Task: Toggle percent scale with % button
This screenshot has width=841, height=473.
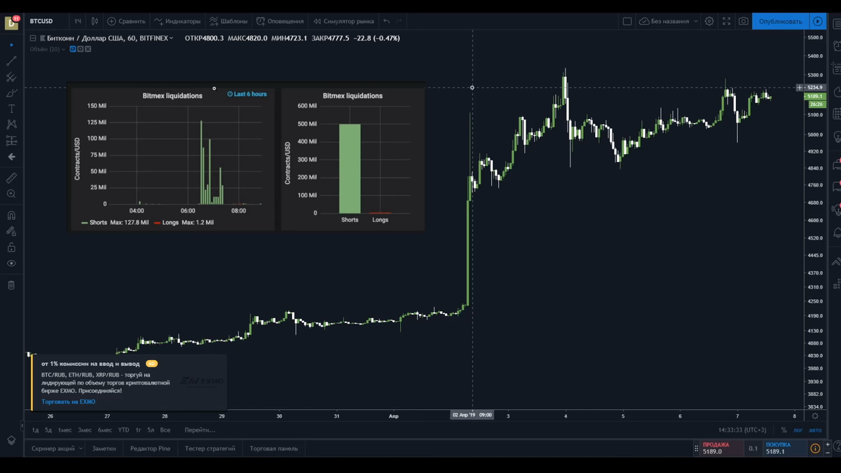Action: [x=784, y=430]
